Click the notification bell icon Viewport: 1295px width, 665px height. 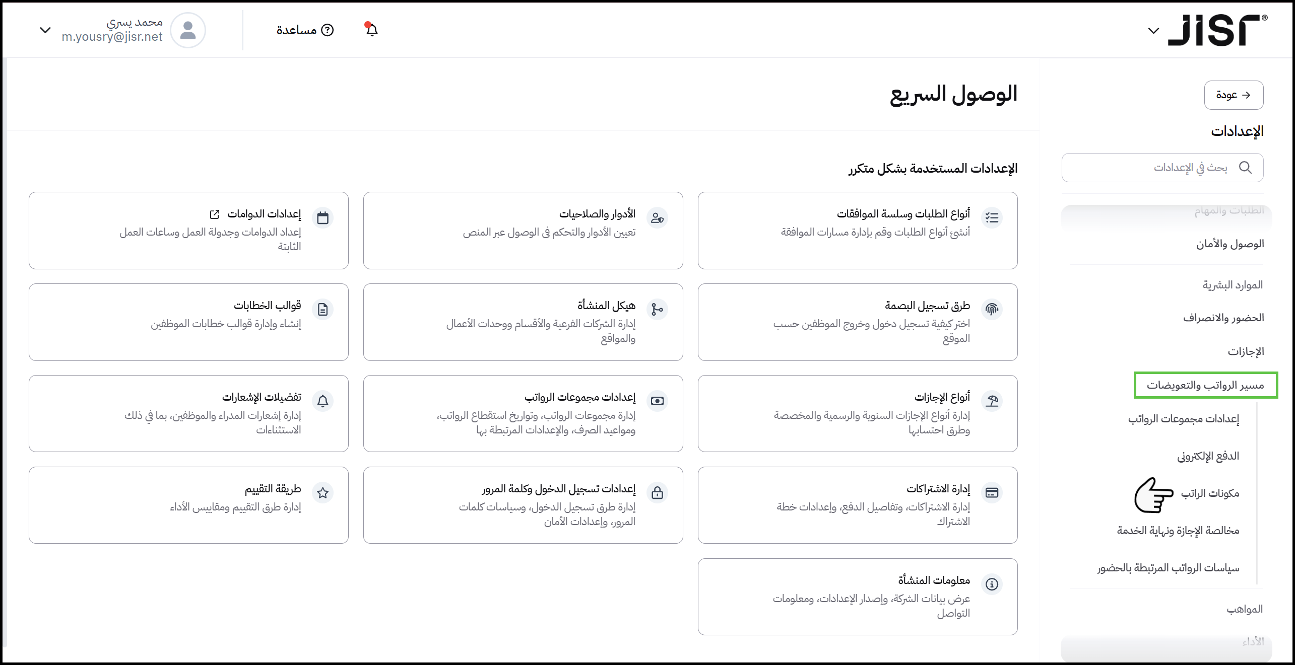(371, 30)
